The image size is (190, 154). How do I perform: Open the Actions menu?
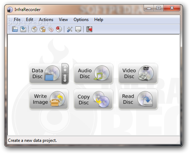[x=46, y=20]
